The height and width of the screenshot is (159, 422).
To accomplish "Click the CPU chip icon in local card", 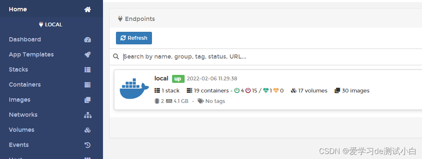I will coord(157,101).
